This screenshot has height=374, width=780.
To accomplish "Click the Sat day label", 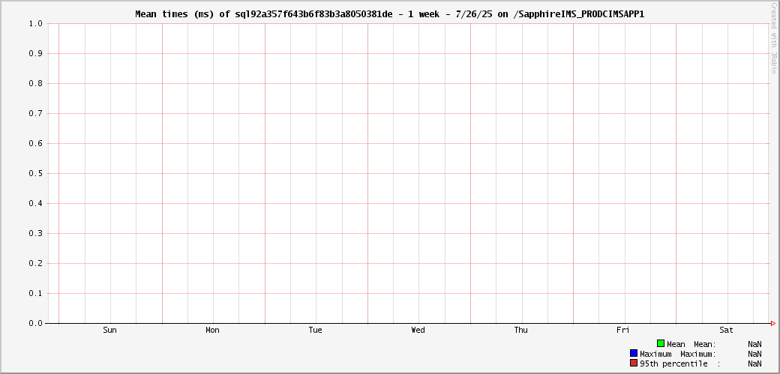I will coord(726,331).
